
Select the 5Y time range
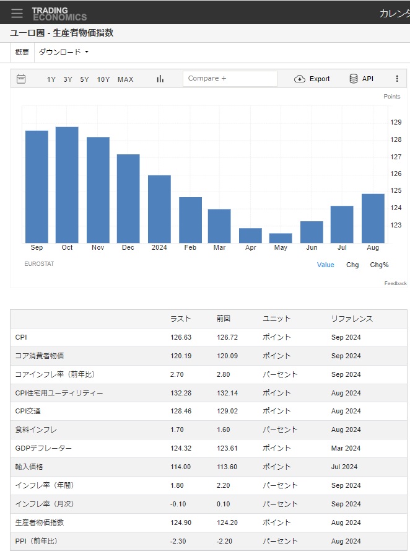coord(84,79)
